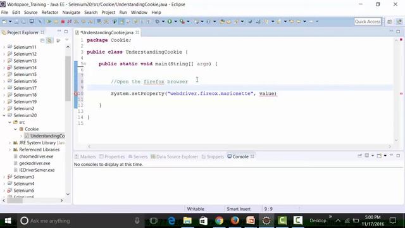This screenshot has width=405, height=228.
Task: Select geckodriver.exe in Project Explorer
Action: [35, 163]
